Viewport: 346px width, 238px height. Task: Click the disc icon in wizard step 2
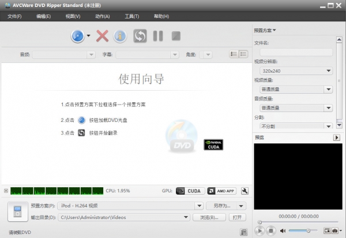[82, 120]
